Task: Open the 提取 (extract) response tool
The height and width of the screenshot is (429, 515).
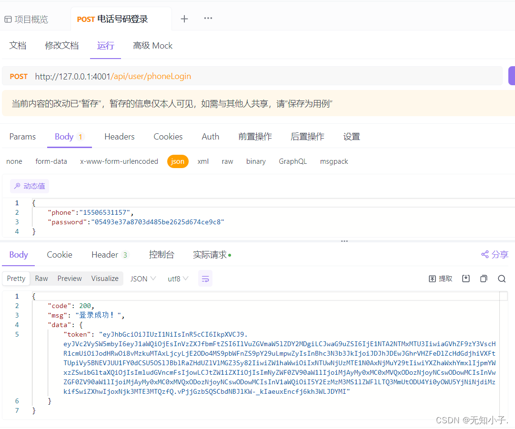Action: click(x=440, y=279)
